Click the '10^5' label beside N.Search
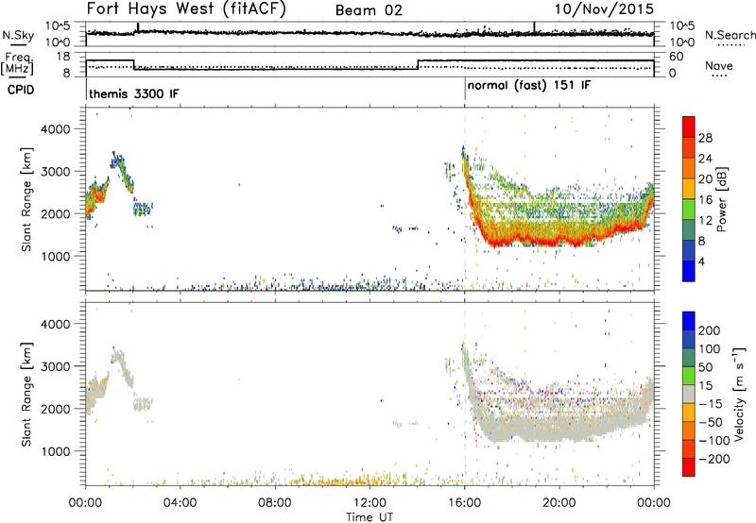This screenshot has height=523, width=756. tap(682, 26)
